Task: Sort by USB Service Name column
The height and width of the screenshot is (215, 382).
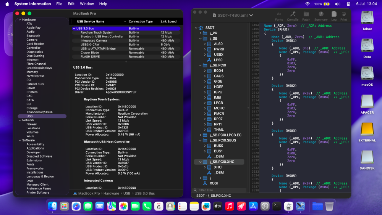Action: pyautogui.click(x=99, y=21)
